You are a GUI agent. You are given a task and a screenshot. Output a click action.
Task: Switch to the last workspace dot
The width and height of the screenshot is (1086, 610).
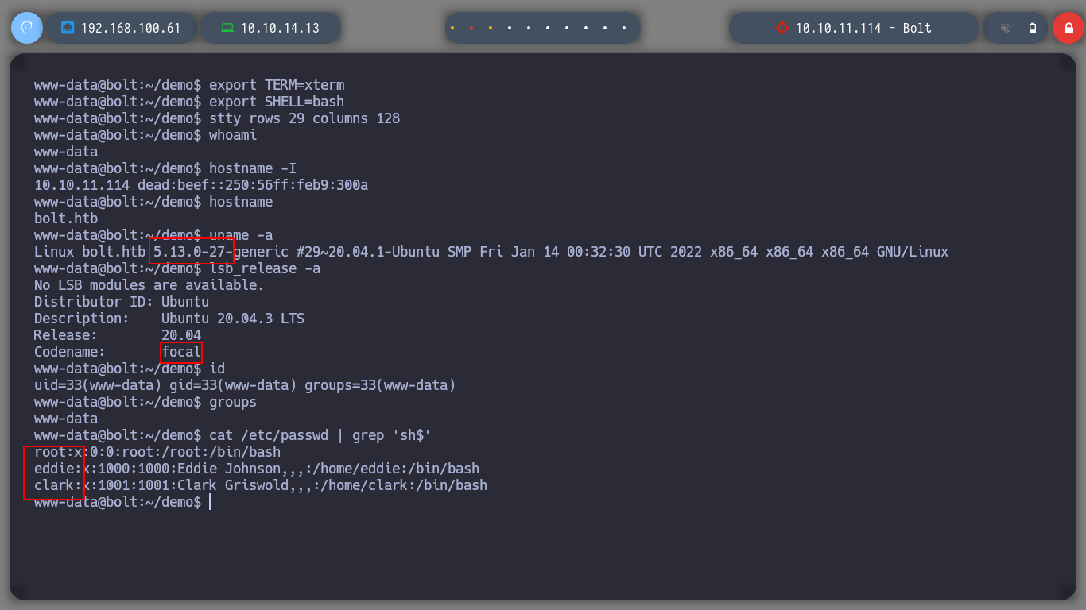coord(624,28)
